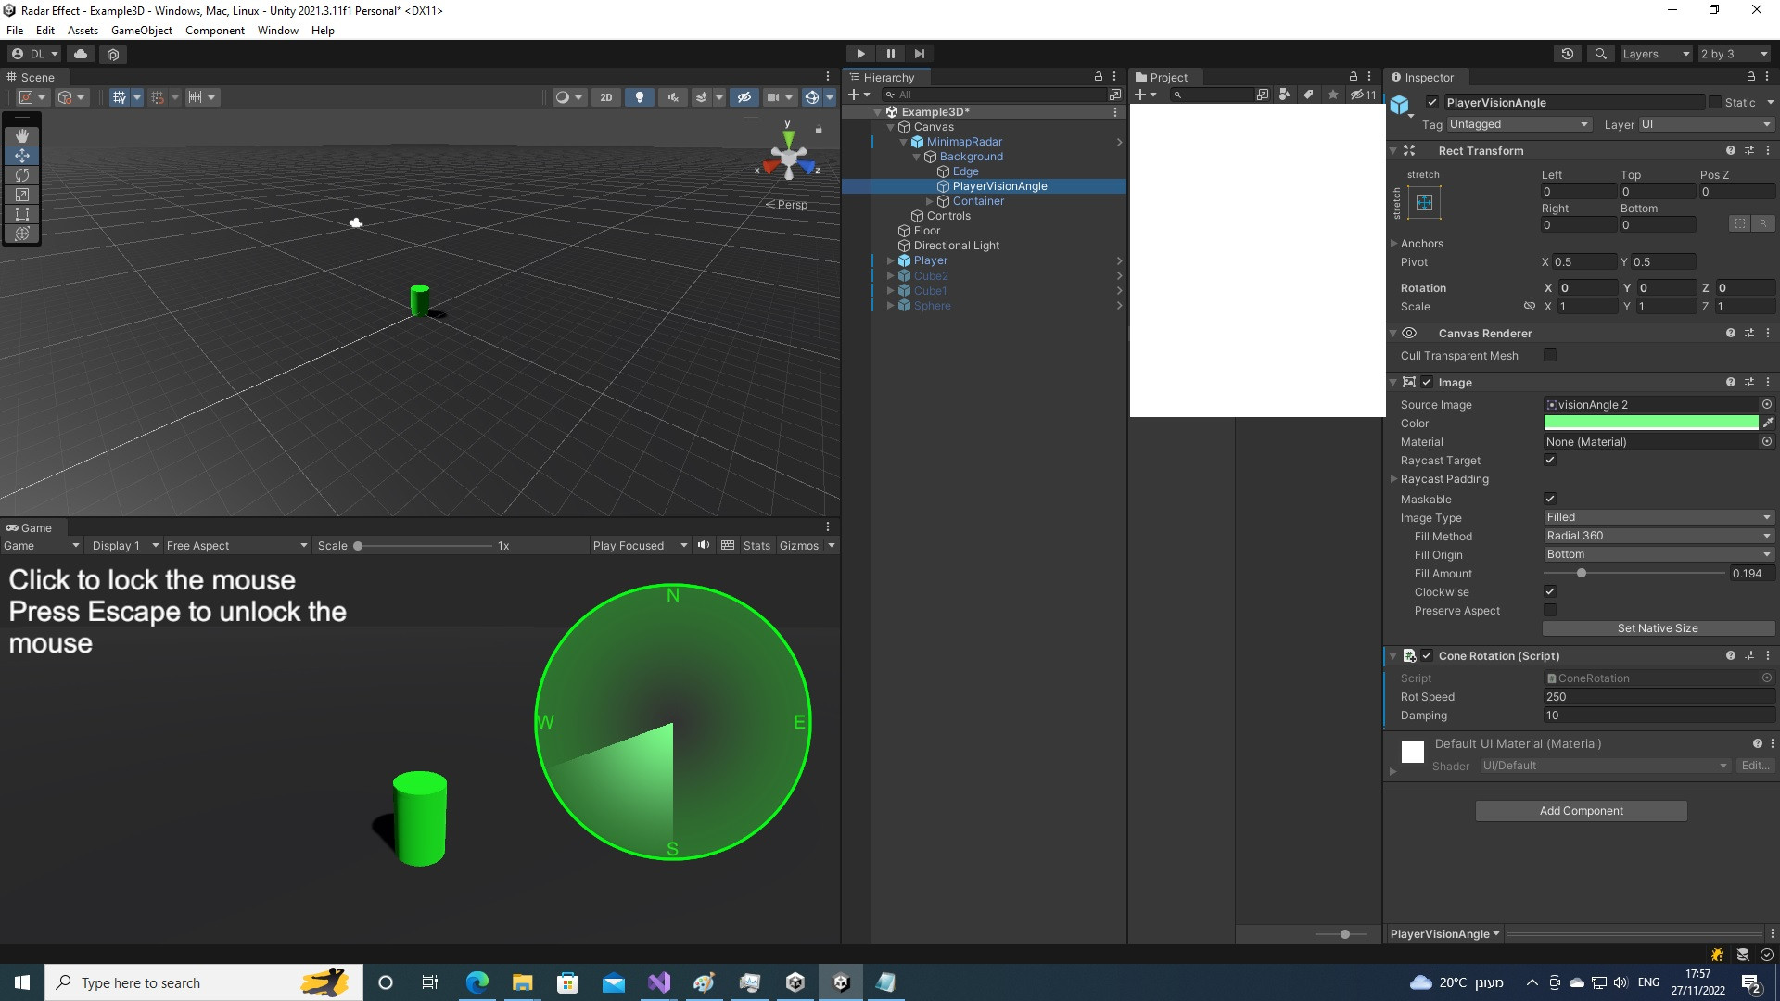Select the Hand view tool in Scene
The height and width of the screenshot is (1001, 1780).
click(22, 135)
